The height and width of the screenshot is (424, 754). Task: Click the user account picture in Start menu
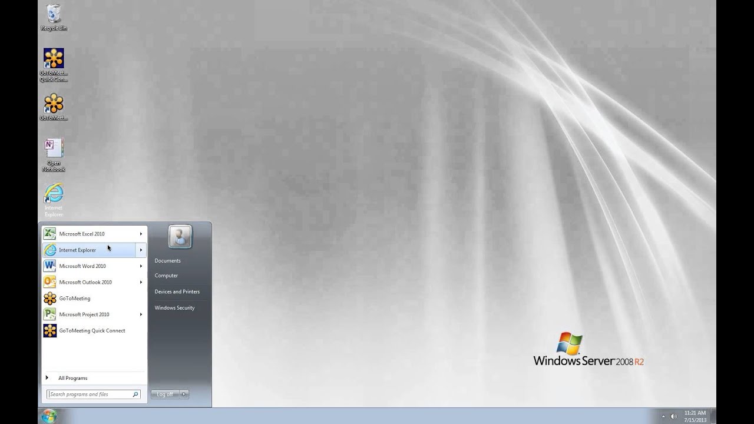[x=180, y=237]
